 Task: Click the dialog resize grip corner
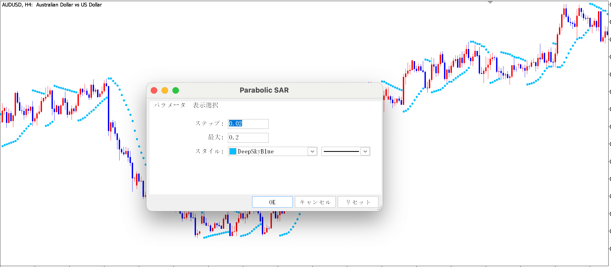pos(380,208)
